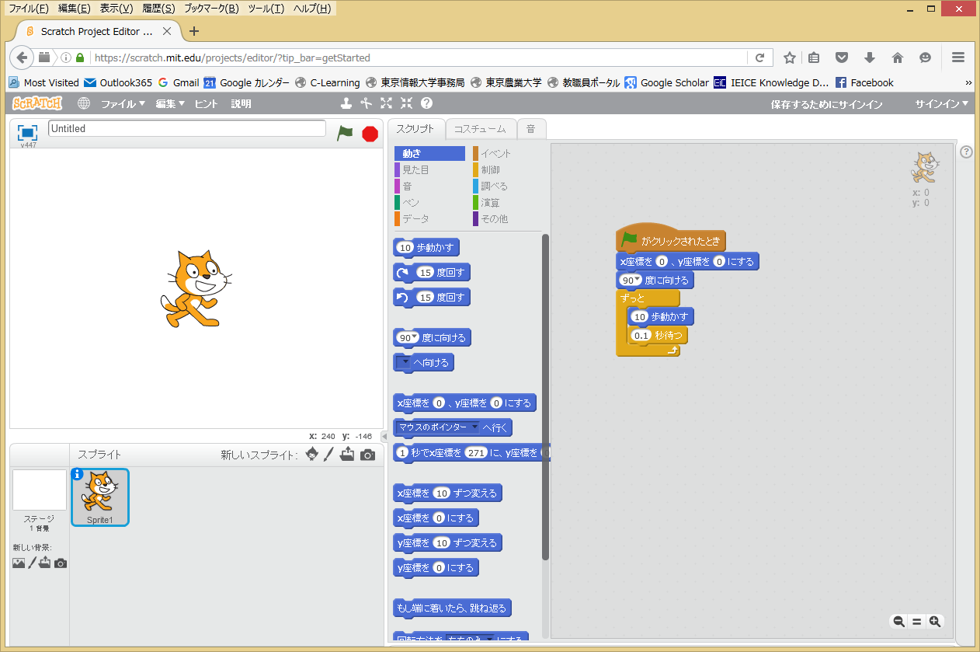
Task: Select the ペン block category
Action: pos(429,202)
